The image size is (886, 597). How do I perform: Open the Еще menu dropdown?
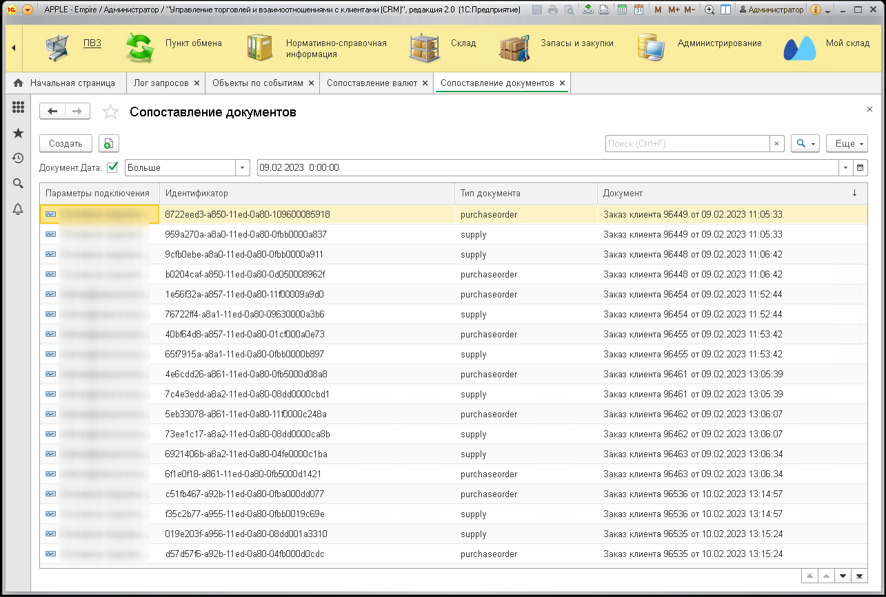tap(846, 143)
